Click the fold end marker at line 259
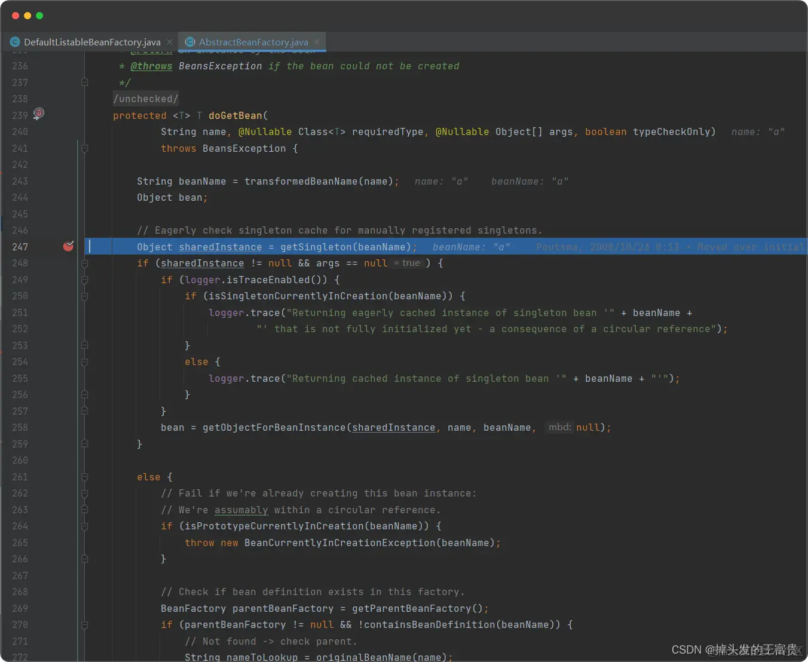This screenshot has height=662, width=808. [85, 443]
